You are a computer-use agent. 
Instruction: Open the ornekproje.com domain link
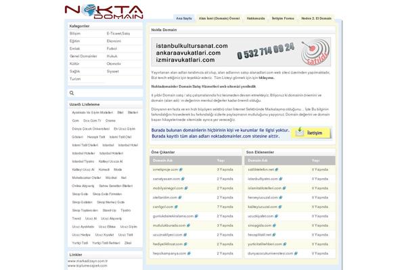(x=165, y=169)
